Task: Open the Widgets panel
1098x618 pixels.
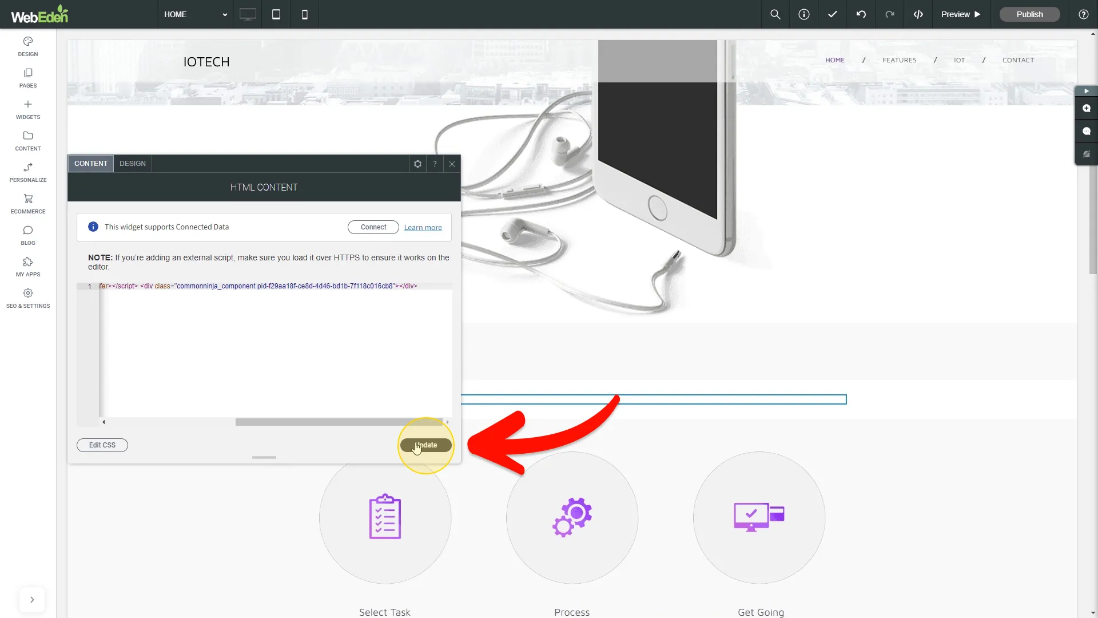Action: point(27,110)
